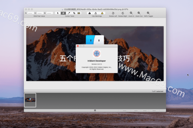Click the 'Copyright 2004-2022 Iridient Digital, Inc.,' text
The width and height of the screenshot is (193, 128).
click(96, 67)
